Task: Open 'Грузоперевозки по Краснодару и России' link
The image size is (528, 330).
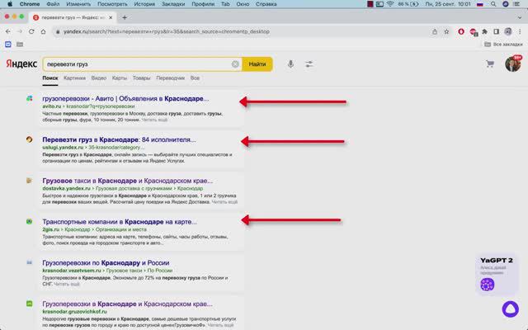Action: [106, 262]
